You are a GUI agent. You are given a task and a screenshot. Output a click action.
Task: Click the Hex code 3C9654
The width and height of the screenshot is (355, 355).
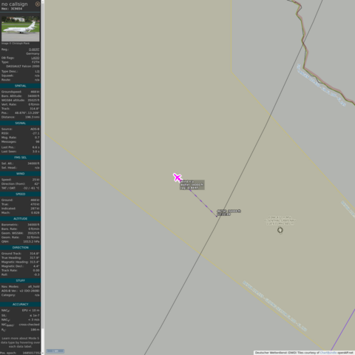[x=16, y=9]
